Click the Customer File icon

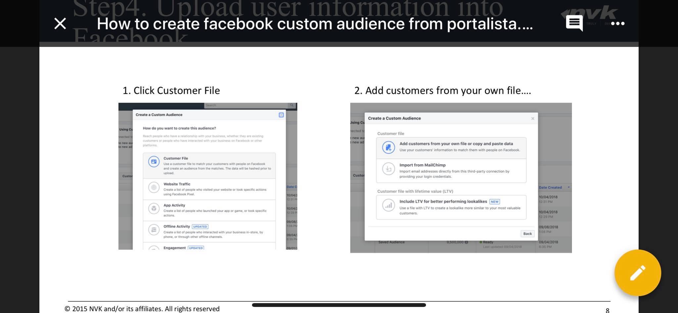click(154, 161)
